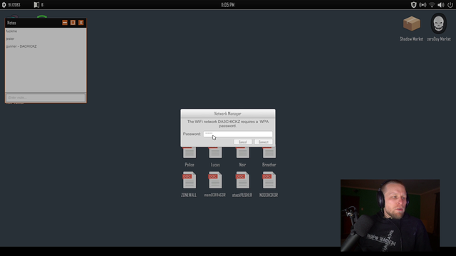
Task: Click the power icon in top bar
Action: (x=450, y=5)
